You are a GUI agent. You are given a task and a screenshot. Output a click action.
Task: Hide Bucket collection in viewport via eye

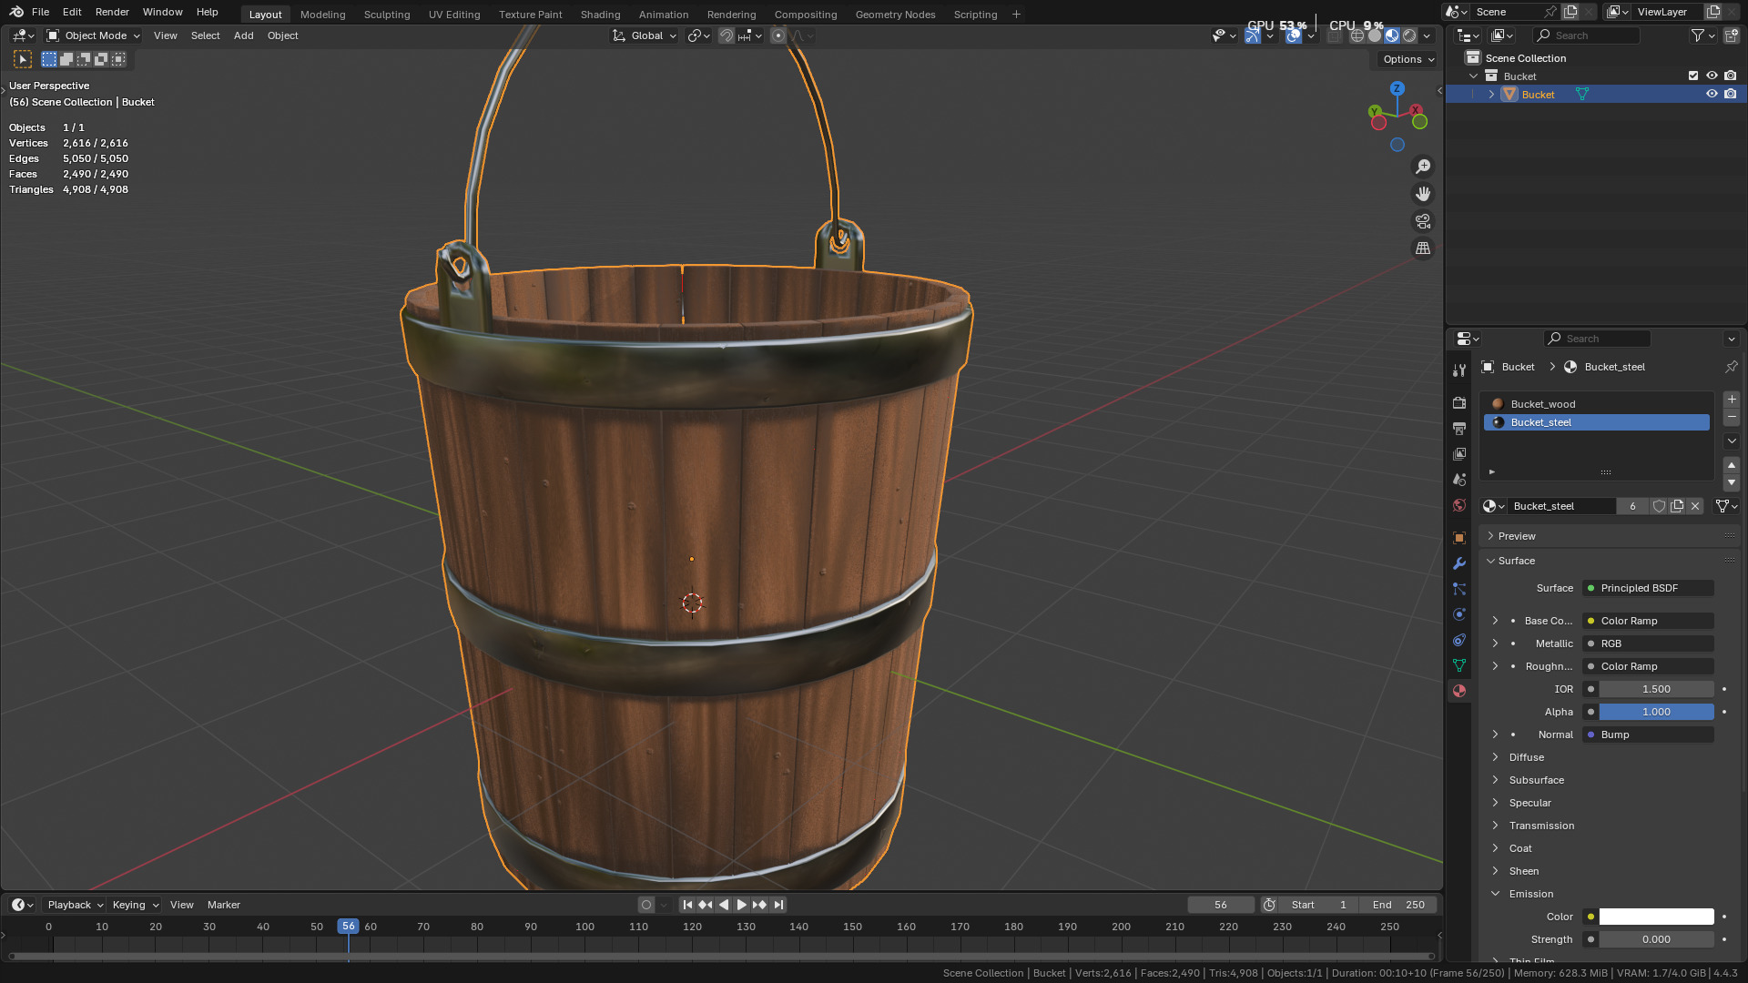coord(1712,76)
